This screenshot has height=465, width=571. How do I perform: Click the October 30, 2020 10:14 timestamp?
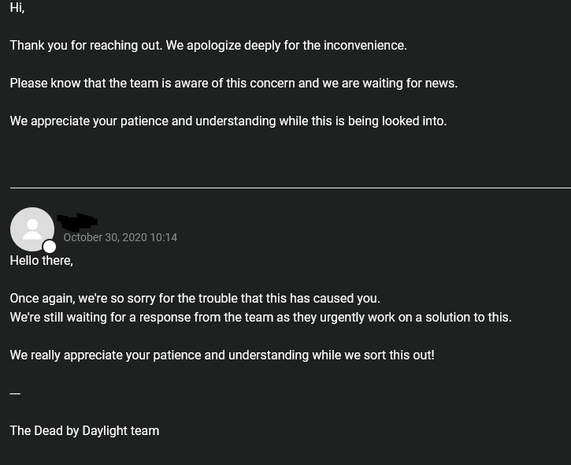(121, 237)
